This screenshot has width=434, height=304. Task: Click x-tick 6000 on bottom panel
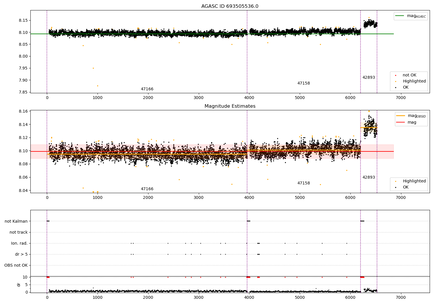click(x=350, y=298)
